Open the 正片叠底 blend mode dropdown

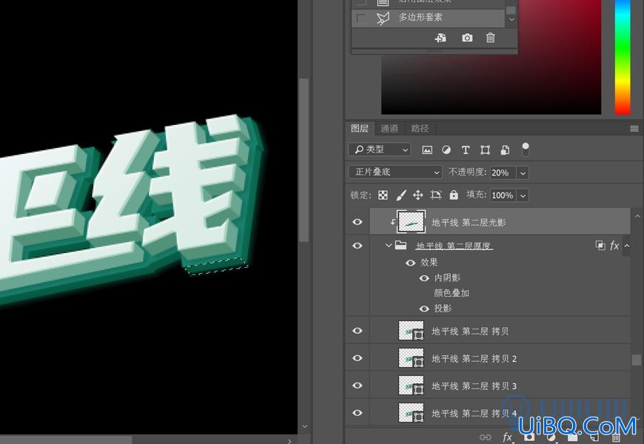pyautogui.click(x=395, y=172)
